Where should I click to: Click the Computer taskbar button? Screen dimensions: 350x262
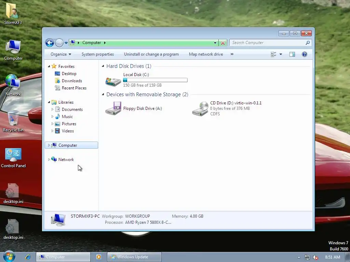(x=63, y=257)
